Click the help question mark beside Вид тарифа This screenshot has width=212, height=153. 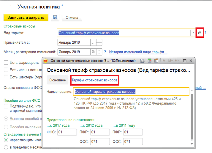[205, 33]
